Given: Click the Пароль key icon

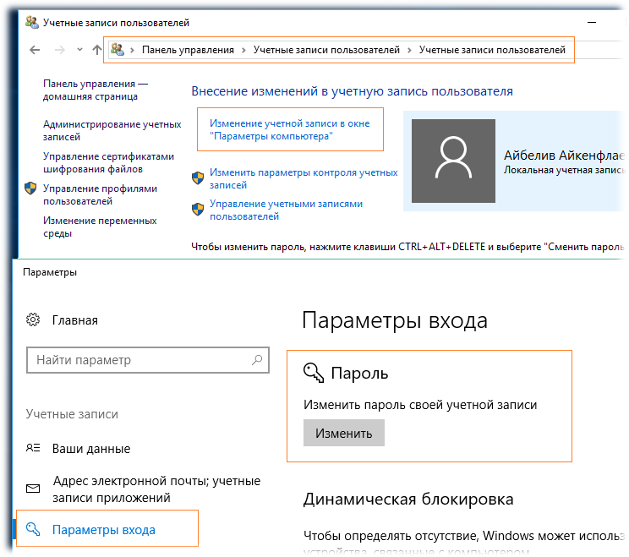Looking at the screenshot, I should [x=314, y=373].
